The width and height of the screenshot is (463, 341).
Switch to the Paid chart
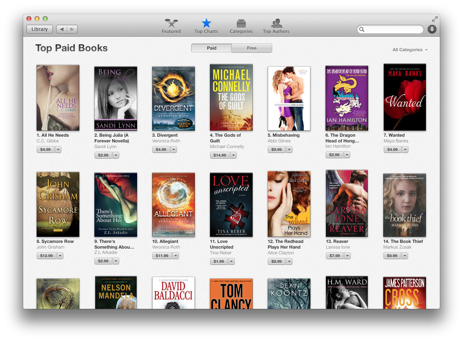click(x=212, y=48)
